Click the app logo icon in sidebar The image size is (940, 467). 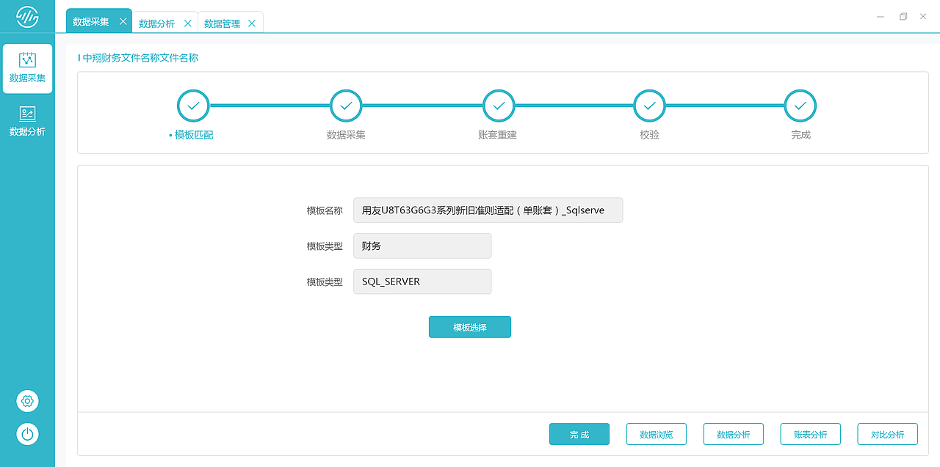tap(27, 16)
